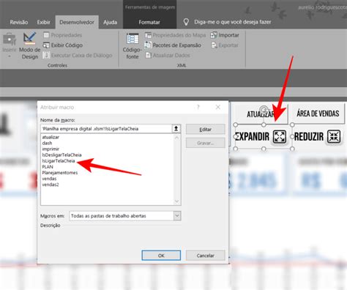Click the Propriedades control icon

[x=46, y=35]
